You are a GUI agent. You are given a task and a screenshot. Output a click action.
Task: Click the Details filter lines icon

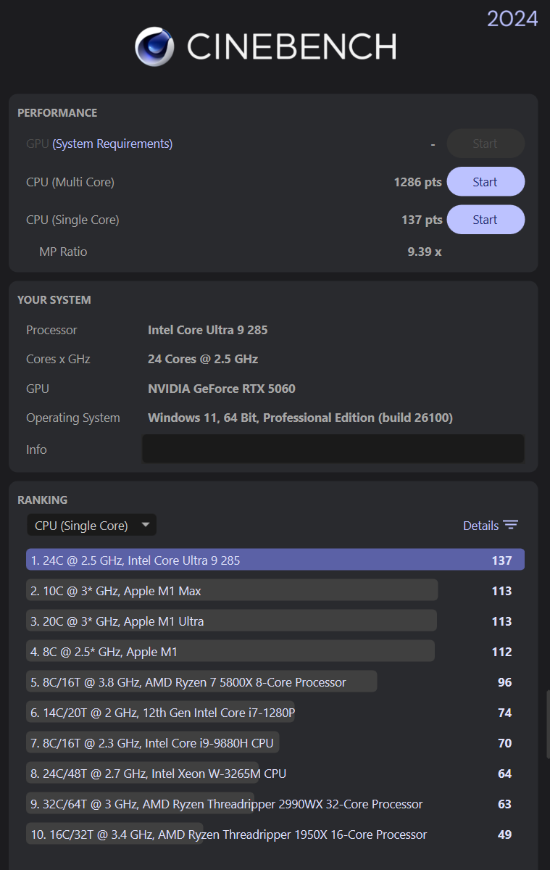point(511,526)
